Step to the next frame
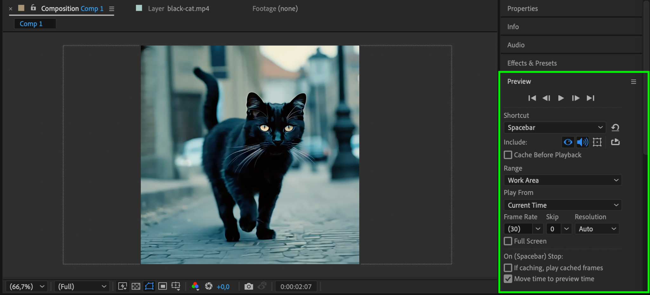Image resolution: width=650 pixels, height=295 pixels. pos(575,98)
